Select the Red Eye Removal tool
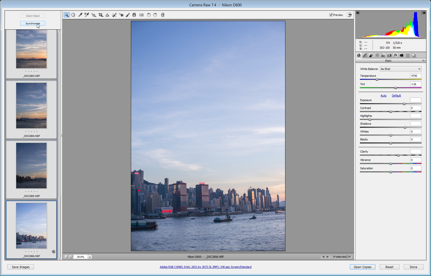The height and width of the screenshot is (276, 431). click(121, 15)
